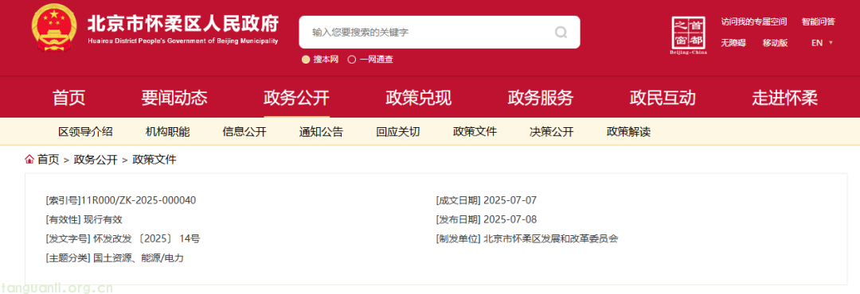
Task: Click 移动版 mobile version link
Action: 775,43
